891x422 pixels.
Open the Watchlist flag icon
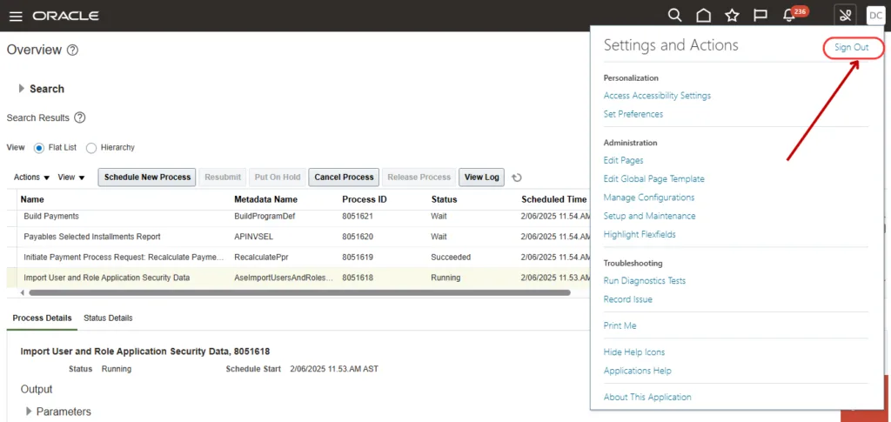(760, 16)
